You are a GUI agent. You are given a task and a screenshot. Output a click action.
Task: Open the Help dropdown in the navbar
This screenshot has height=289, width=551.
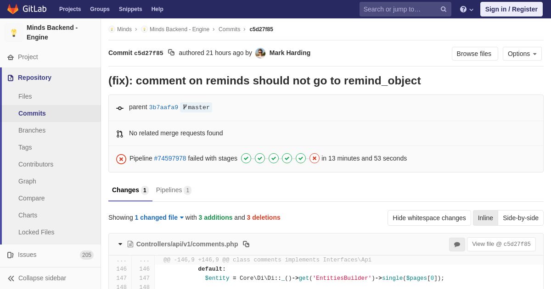467,9
